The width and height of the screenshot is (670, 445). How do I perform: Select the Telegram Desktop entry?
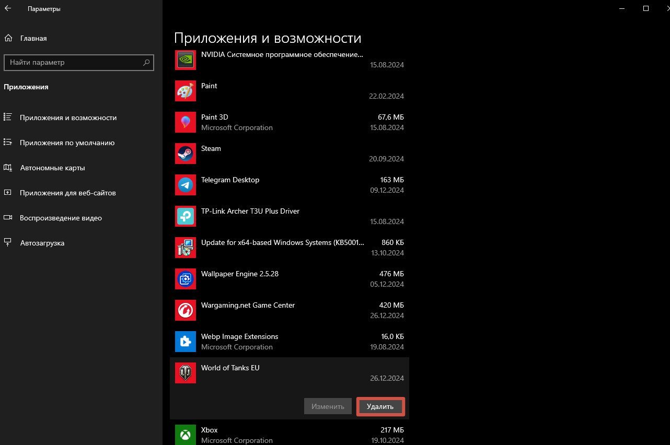tap(290, 185)
